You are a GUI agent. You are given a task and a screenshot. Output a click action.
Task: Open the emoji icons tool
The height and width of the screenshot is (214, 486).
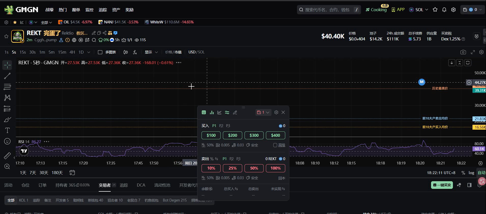point(7,141)
